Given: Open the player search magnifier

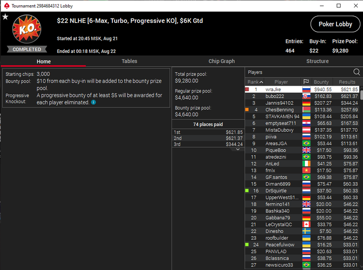Looking at the screenshot, I should click(357, 72).
